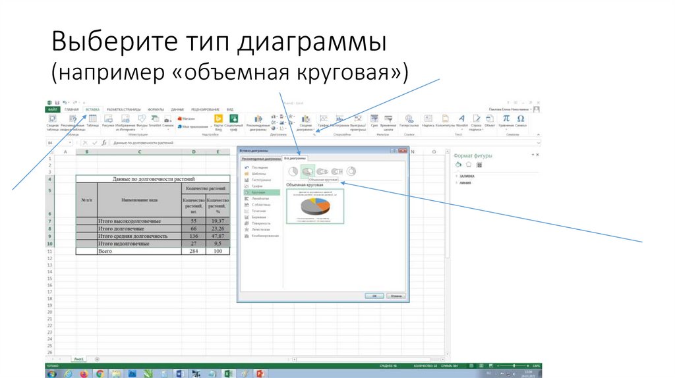Open Effects pentagon icon in Формат фигуры

pos(469,165)
